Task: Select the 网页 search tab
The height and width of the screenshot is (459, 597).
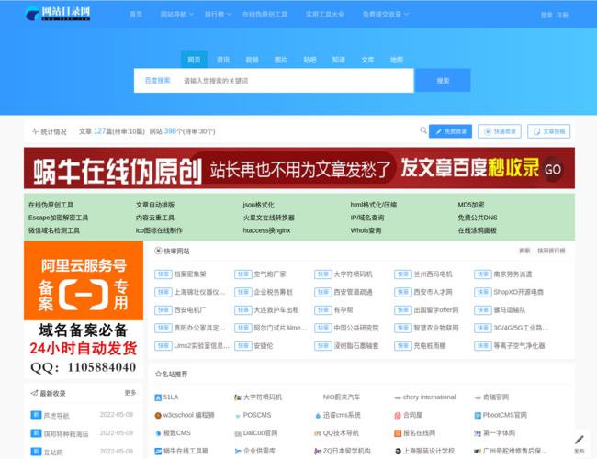Action: [x=194, y=60]
